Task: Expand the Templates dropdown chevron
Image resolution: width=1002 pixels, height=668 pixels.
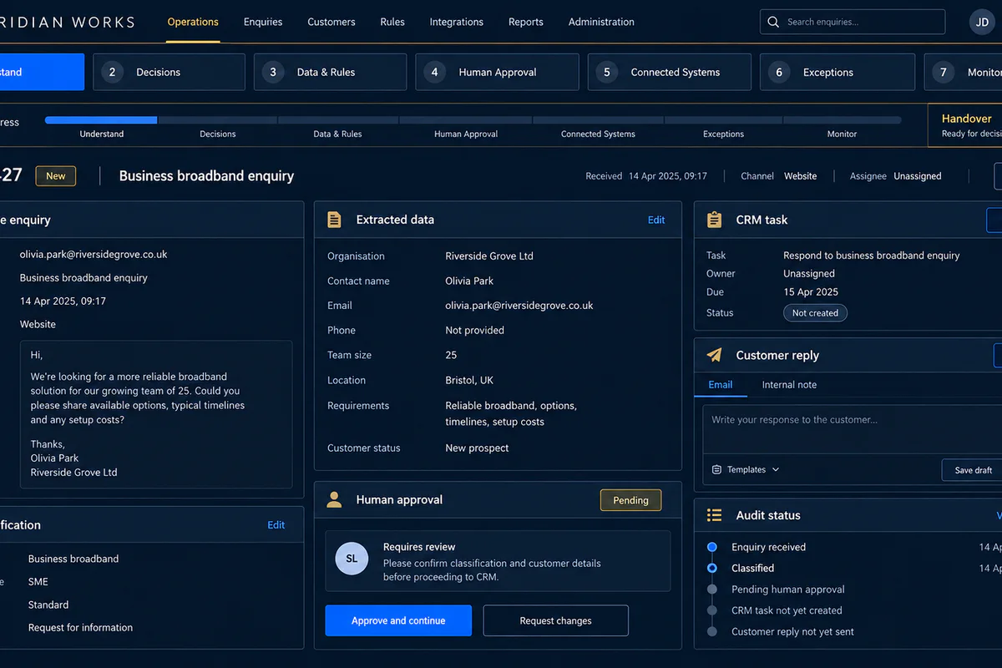Action: pos(776,470)
